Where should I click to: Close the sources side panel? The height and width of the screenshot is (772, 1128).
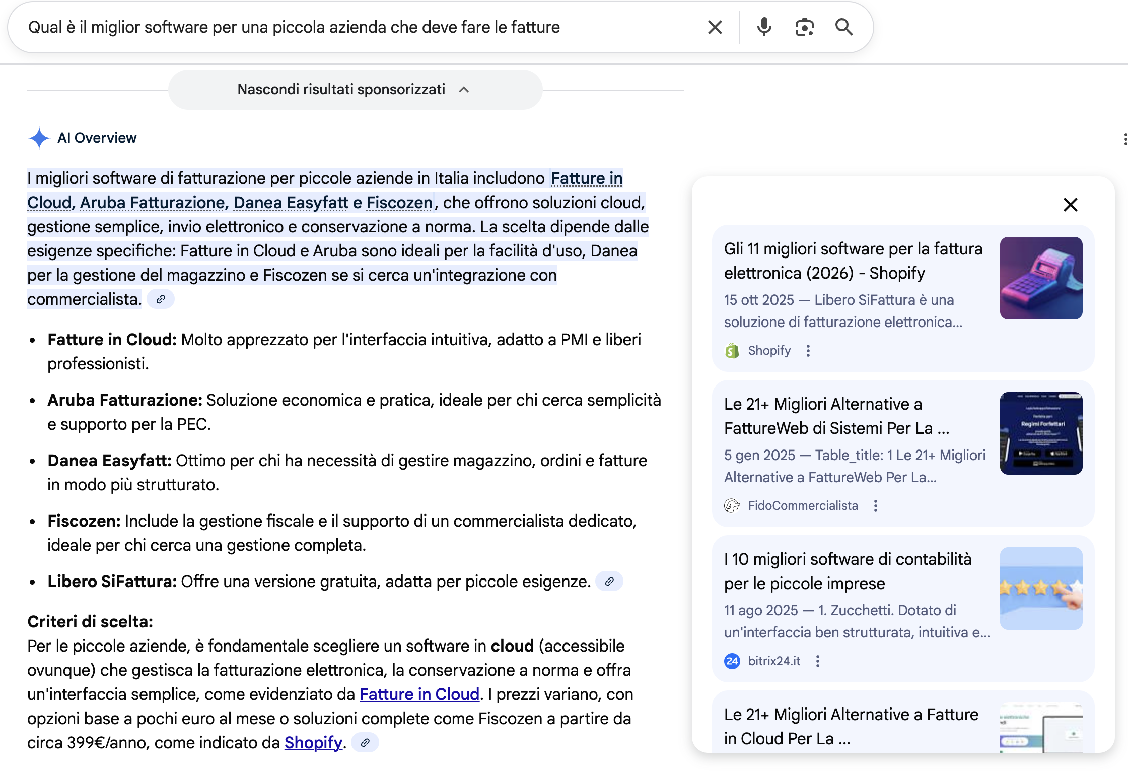[x=1070, y=205]
